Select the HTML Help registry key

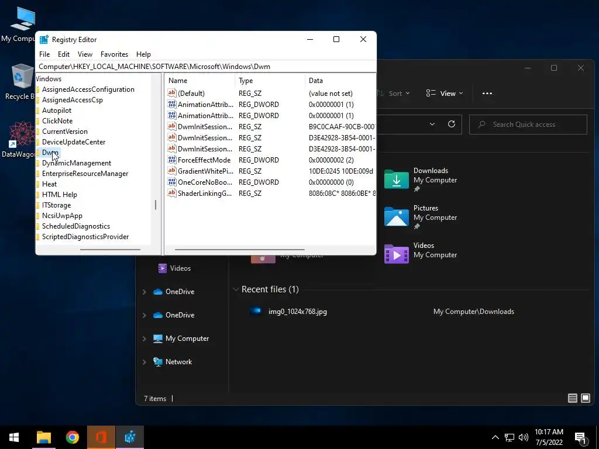click(x=60, y=194)
